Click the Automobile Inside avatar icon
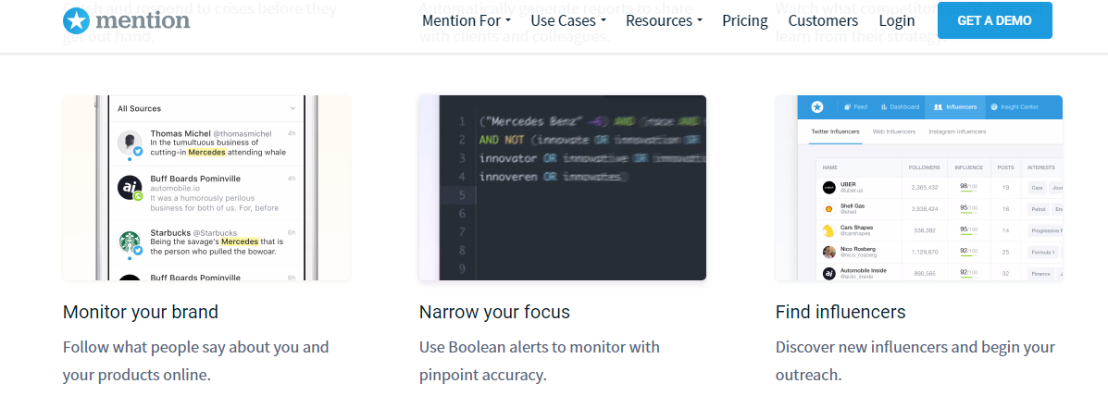 coord(828,273)
